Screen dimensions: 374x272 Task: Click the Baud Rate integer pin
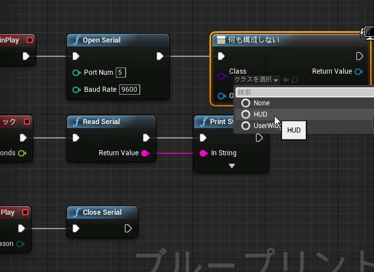click(x=76, y=90)
